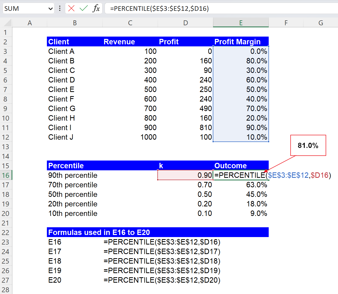Click the 90th percentile label cell
Image resolution: width=338 pixels, height=294 pixels.
[x=74, y=175]
